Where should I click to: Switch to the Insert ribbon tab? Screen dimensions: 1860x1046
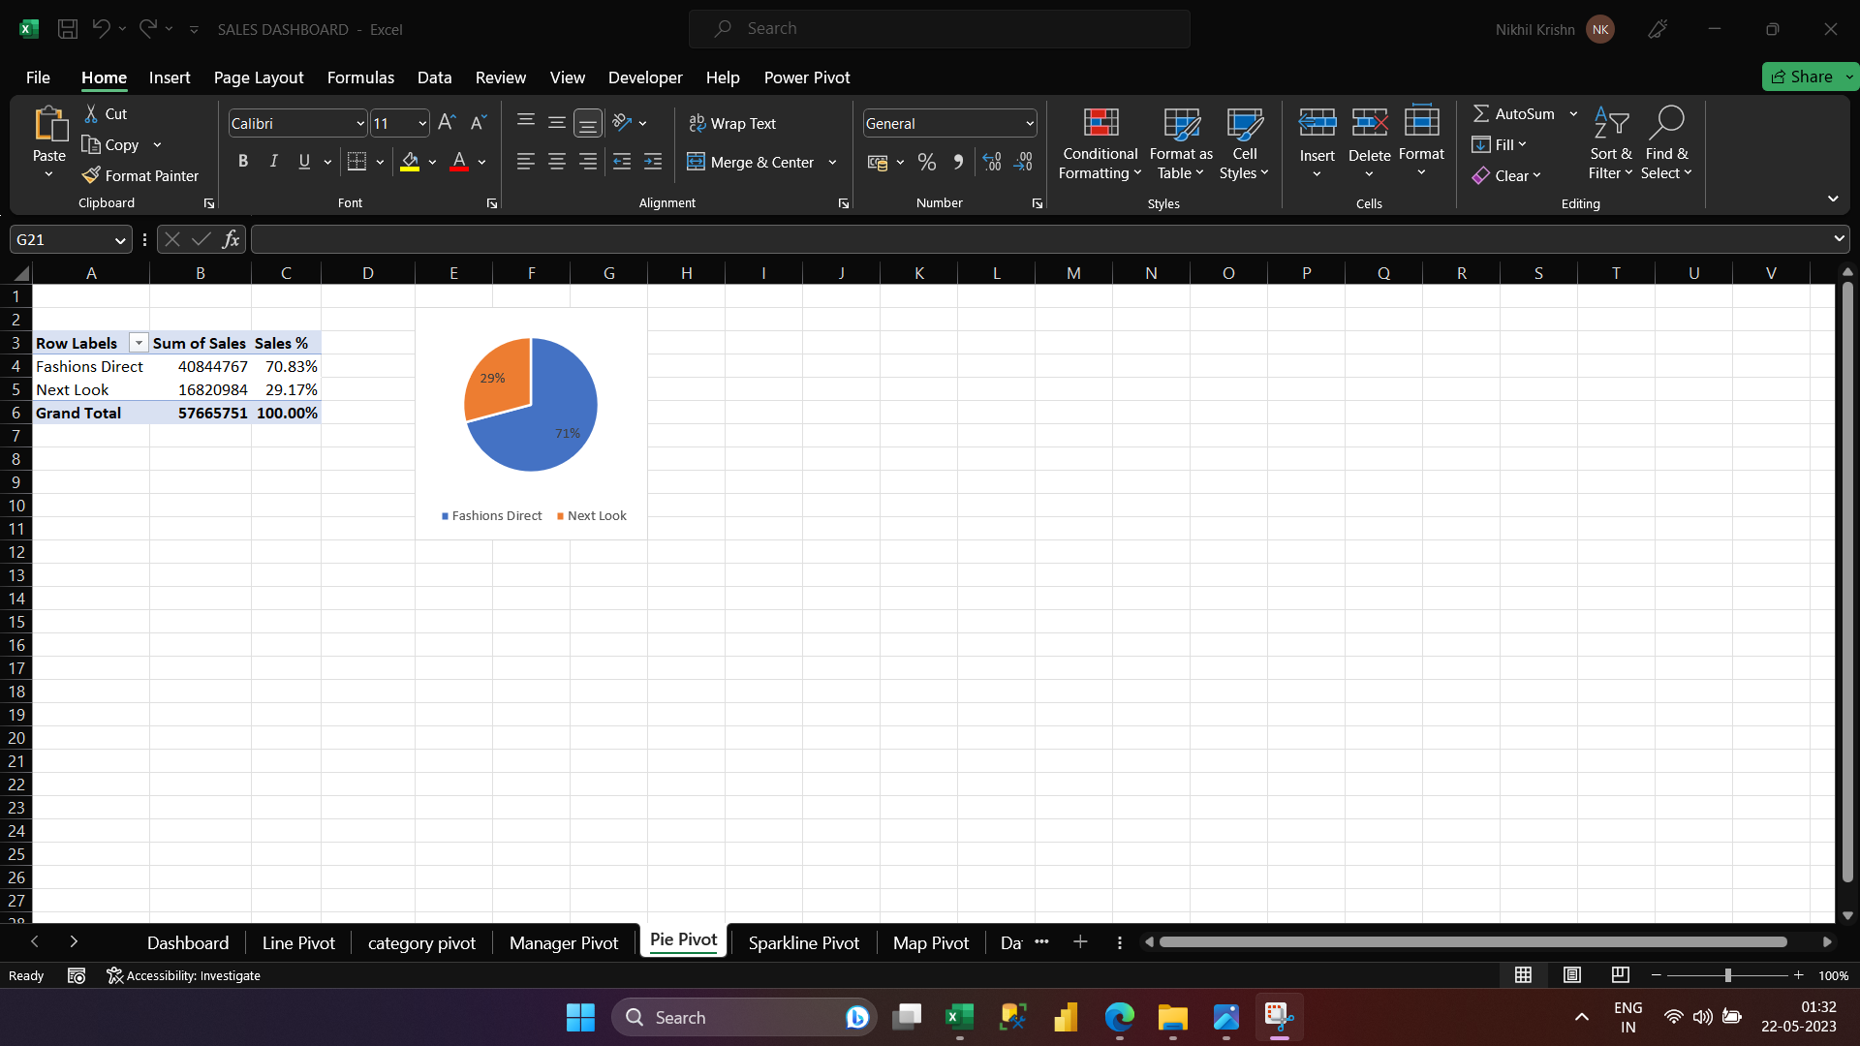[x=170, y=77]
